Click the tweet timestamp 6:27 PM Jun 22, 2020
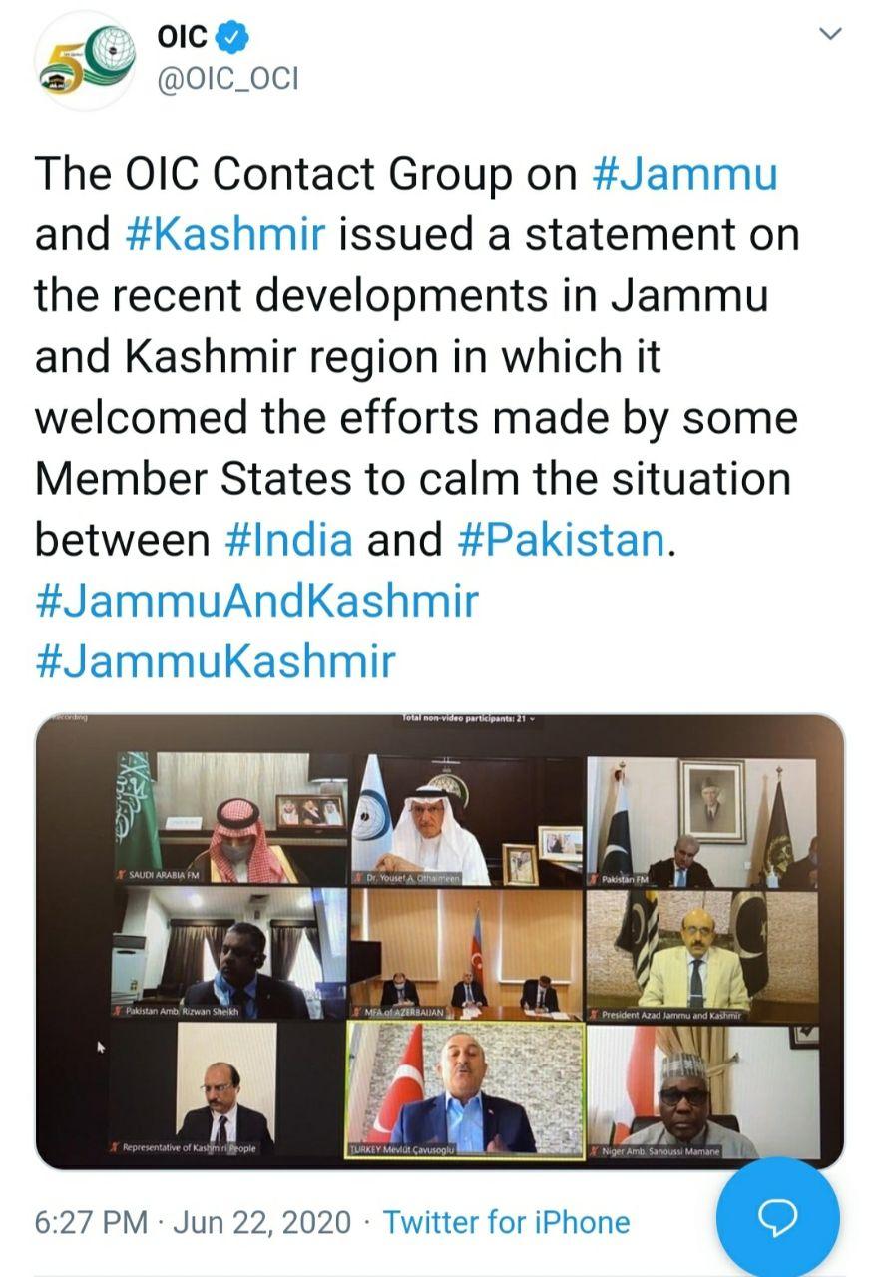This screenshot has height=1277, width=879. (x=193, y=1222)
